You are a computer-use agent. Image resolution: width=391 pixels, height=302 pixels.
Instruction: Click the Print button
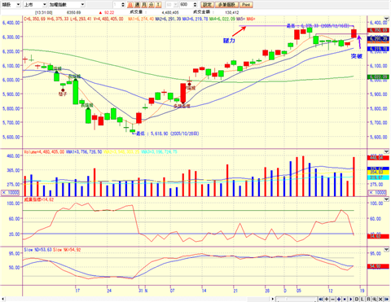[x=246, y=5]
